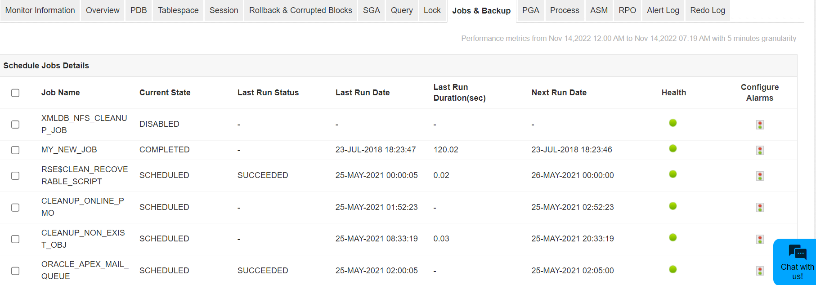Configure alarms for RSE$CLEAN_RECOVERABLE_SCRIPT job

click(760, 176)
